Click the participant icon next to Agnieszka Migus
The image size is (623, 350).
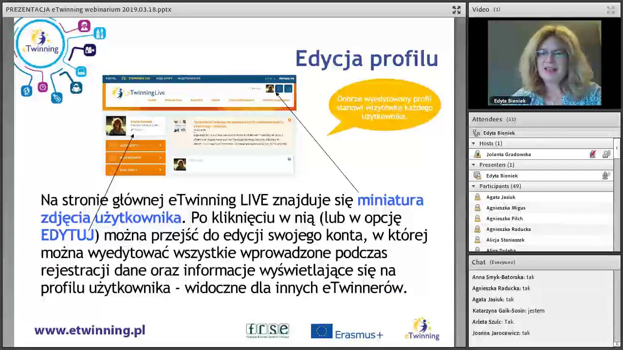click(x=477, y=208)
